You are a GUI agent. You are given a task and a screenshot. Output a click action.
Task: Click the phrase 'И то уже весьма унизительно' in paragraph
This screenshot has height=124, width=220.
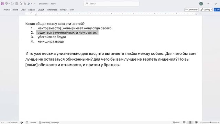click(x=53, y=54)
